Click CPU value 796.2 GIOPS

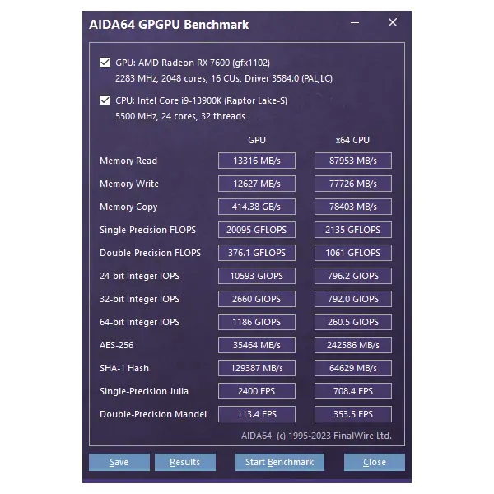pyautogui.click(x=353, y=276)
